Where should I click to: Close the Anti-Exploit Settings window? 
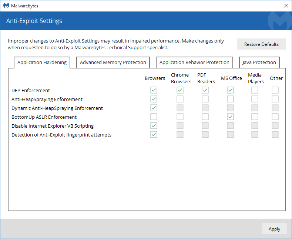click(x=286, y=6)
